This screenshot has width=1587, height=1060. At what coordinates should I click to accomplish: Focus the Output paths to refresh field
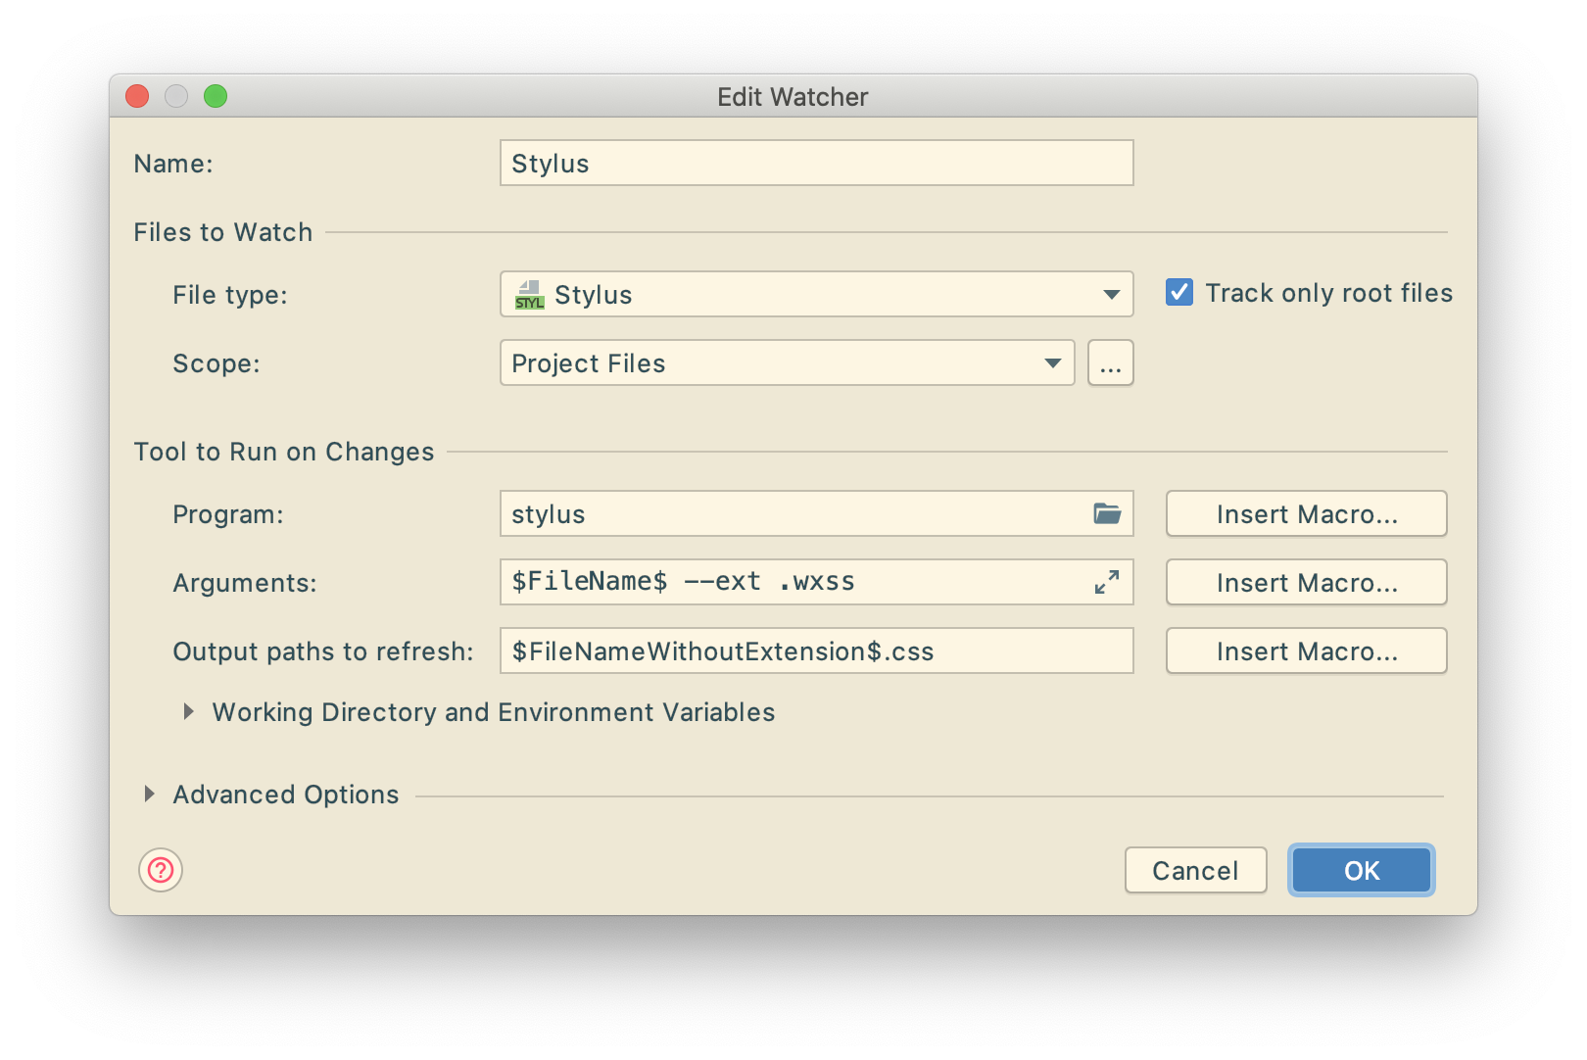point(816,651)
